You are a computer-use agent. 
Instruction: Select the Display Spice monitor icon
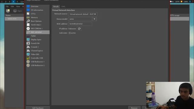28,40
